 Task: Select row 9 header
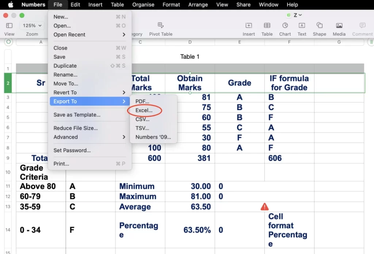[8, 158]
